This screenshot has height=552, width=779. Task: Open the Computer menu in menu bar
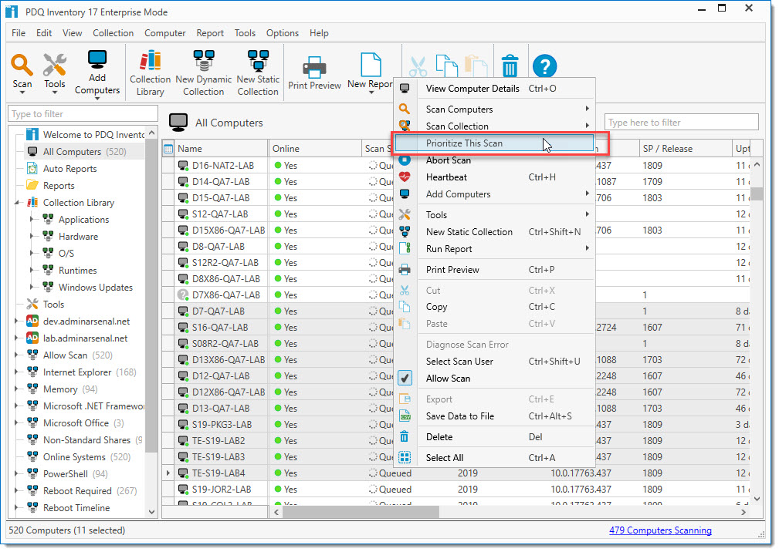pyautogui.click(x=165, y=33)
